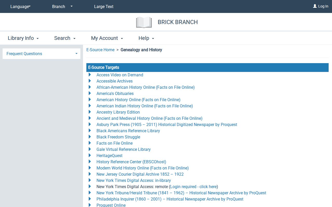Click the arrow icon beside Black Freedom Struggle
Screen dimensions: 332x207
pos(90,137)
